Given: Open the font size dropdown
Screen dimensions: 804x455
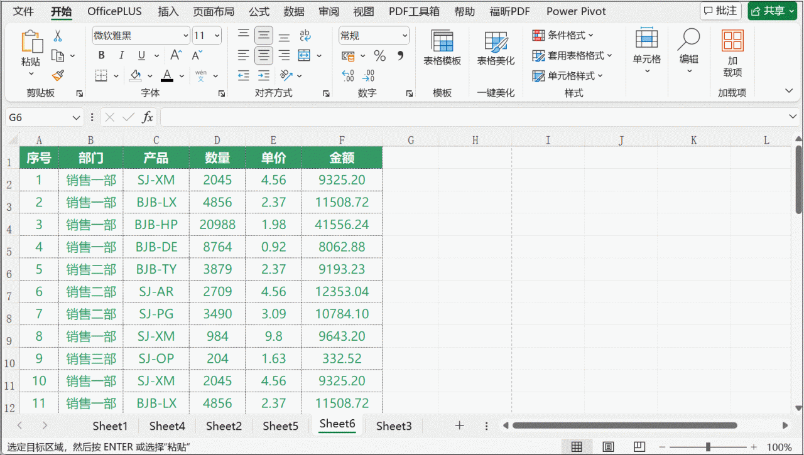Looking at the screenshot, I should tap(217, 36).
